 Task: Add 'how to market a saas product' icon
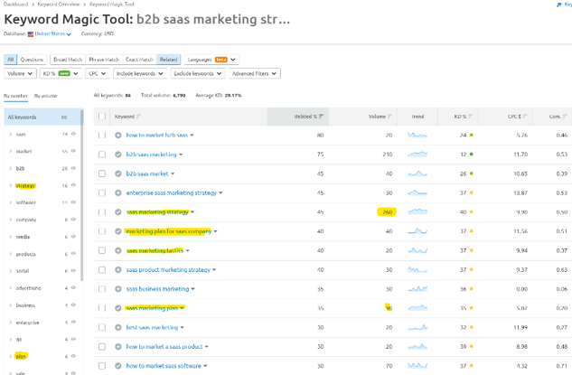click(117, 347)
